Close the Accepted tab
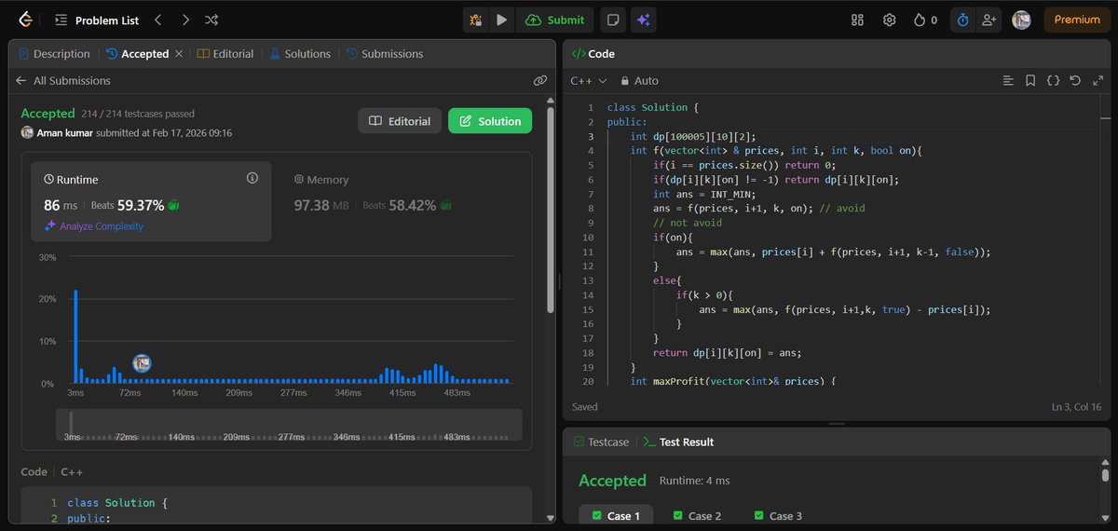 click(x=179, y=54)
